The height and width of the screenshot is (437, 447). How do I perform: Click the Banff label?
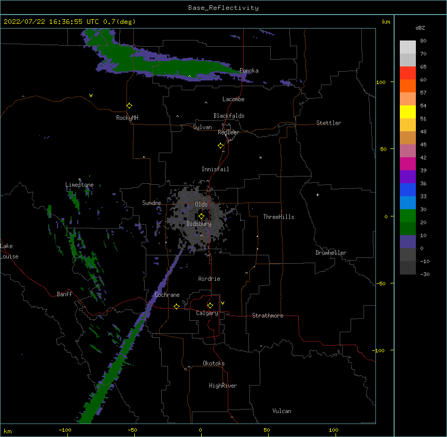pyautogui.click(x=64, y=294)
